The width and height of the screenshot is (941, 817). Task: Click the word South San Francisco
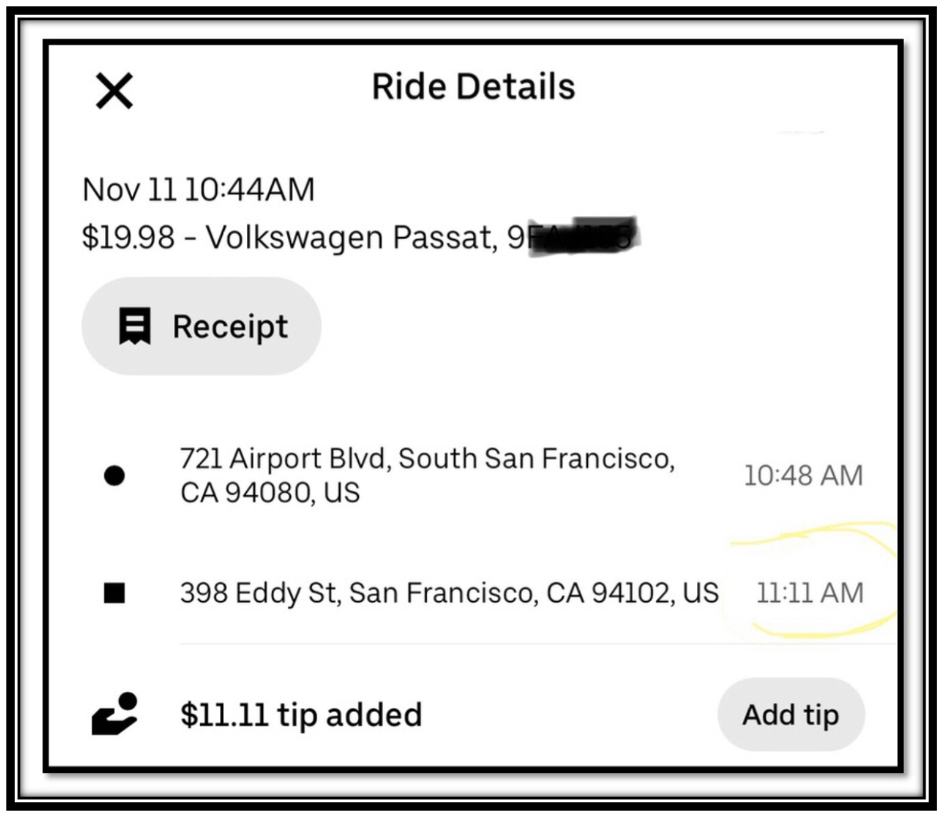pos(536,458)
